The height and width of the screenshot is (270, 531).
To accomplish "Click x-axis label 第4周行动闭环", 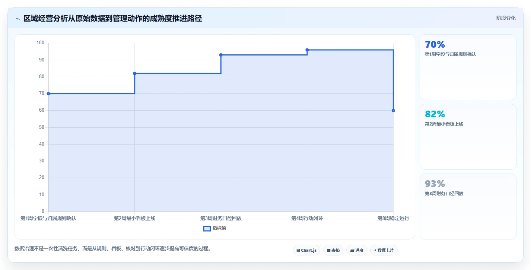I will pos(307,218).
